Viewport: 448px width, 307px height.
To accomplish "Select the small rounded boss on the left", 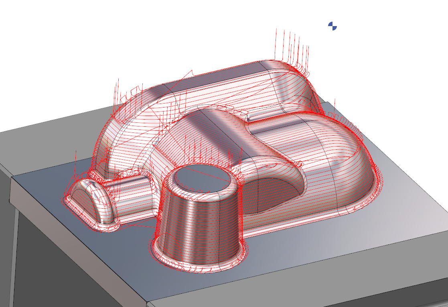I will point(86,197).
